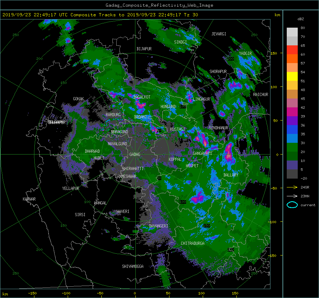
Task: Click the BADAMI city label
Action: (x=140, y=117)
